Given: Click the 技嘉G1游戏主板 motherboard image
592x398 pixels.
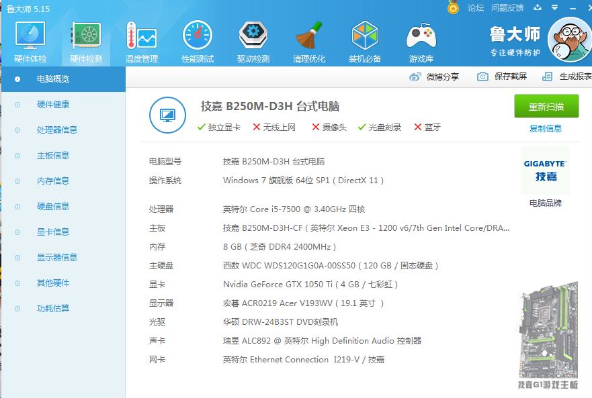Looking at the screenshot, I should click(548, 336).
